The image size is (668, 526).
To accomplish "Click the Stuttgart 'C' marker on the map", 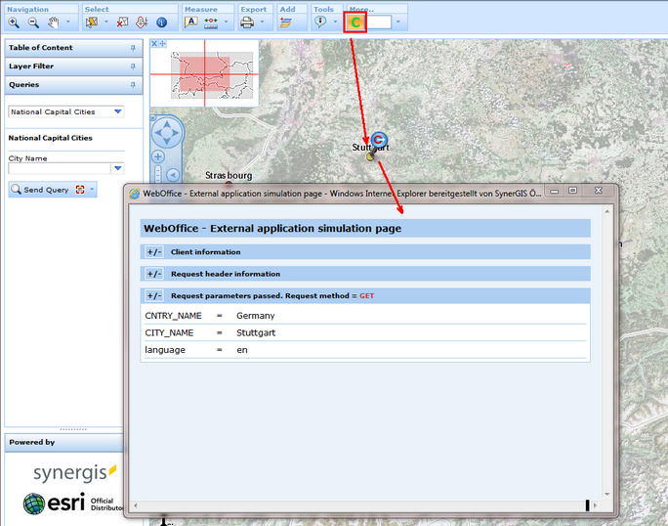I will [x=379, y=140].
